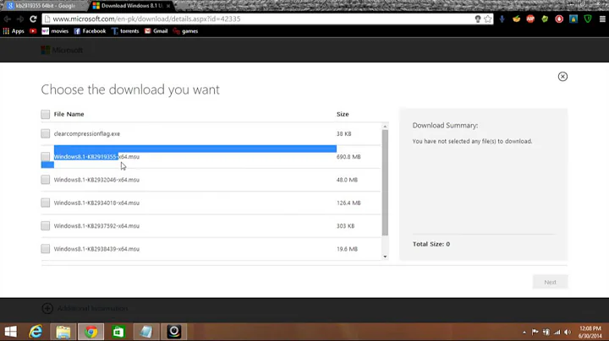Click the Action Center flag icon

coord(535,332)
